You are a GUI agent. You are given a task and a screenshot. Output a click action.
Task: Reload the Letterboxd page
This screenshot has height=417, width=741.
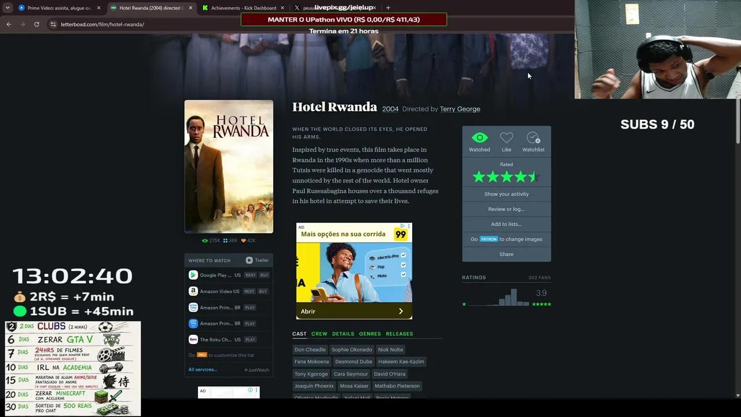[x=36, y=24]
